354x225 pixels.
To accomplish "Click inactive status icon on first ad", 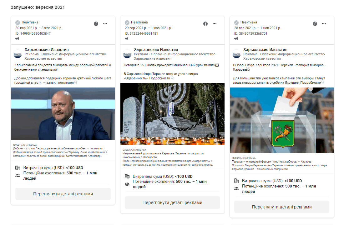I will tap(18, 22).
